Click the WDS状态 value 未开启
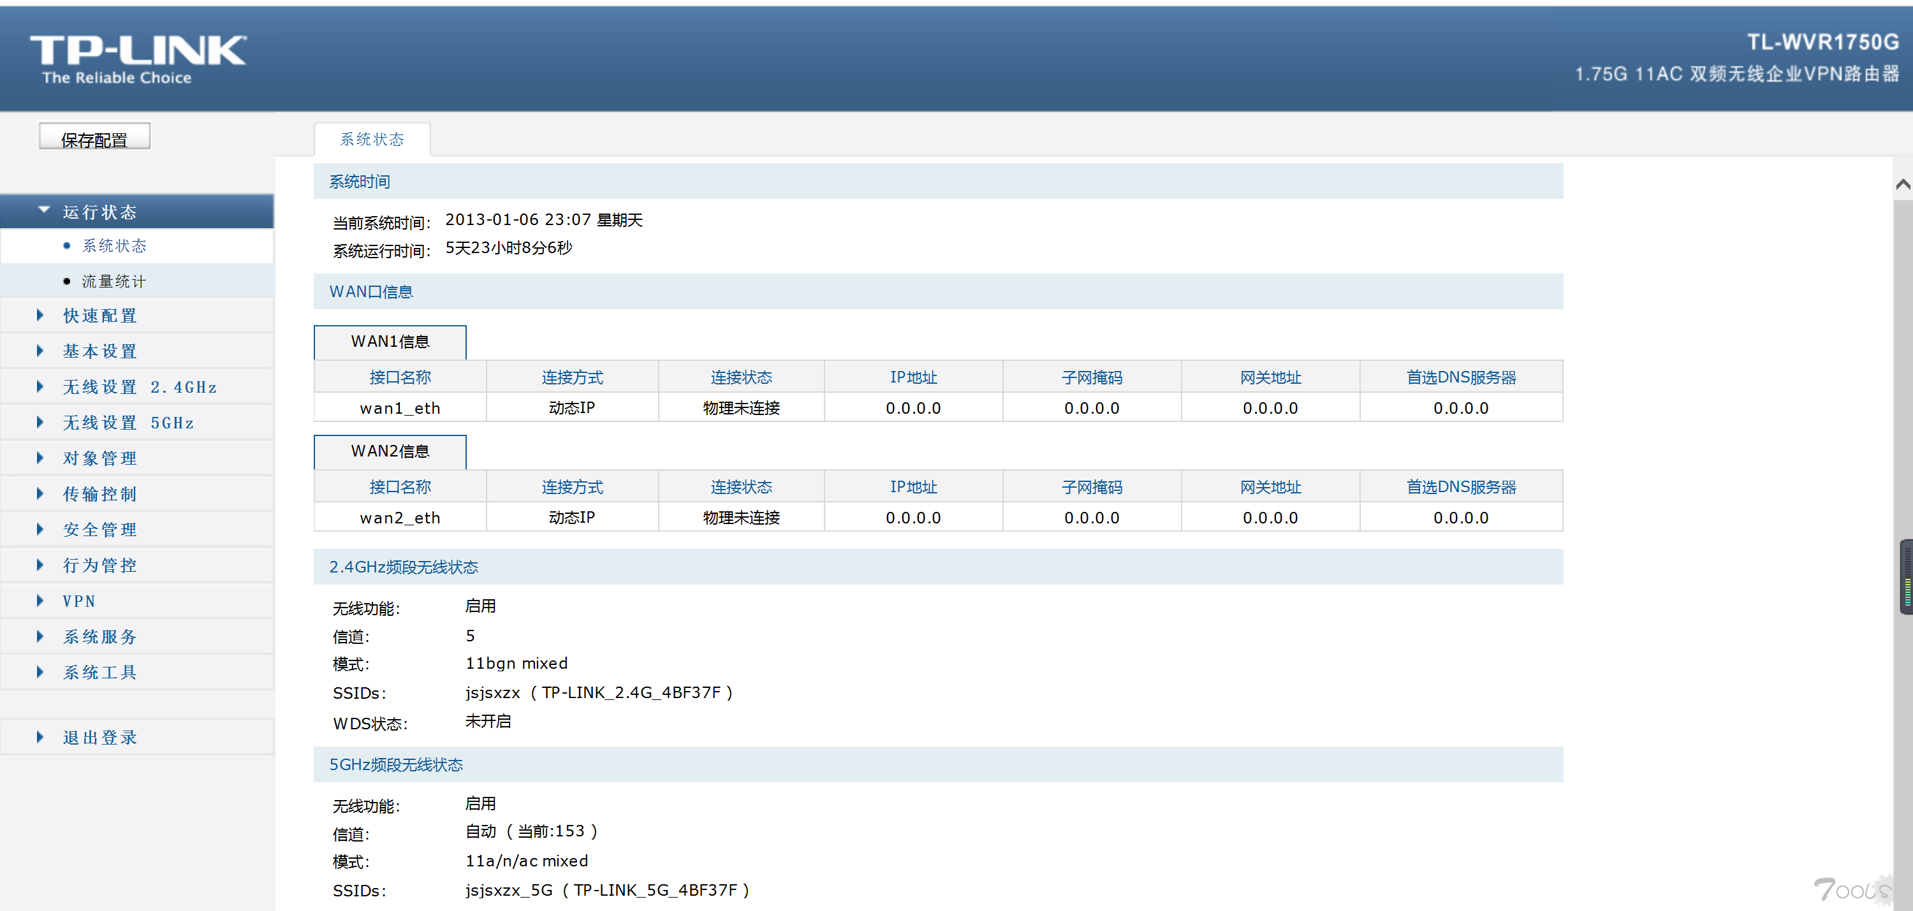This screenshot has width=1913, height=911. point(488,721)
